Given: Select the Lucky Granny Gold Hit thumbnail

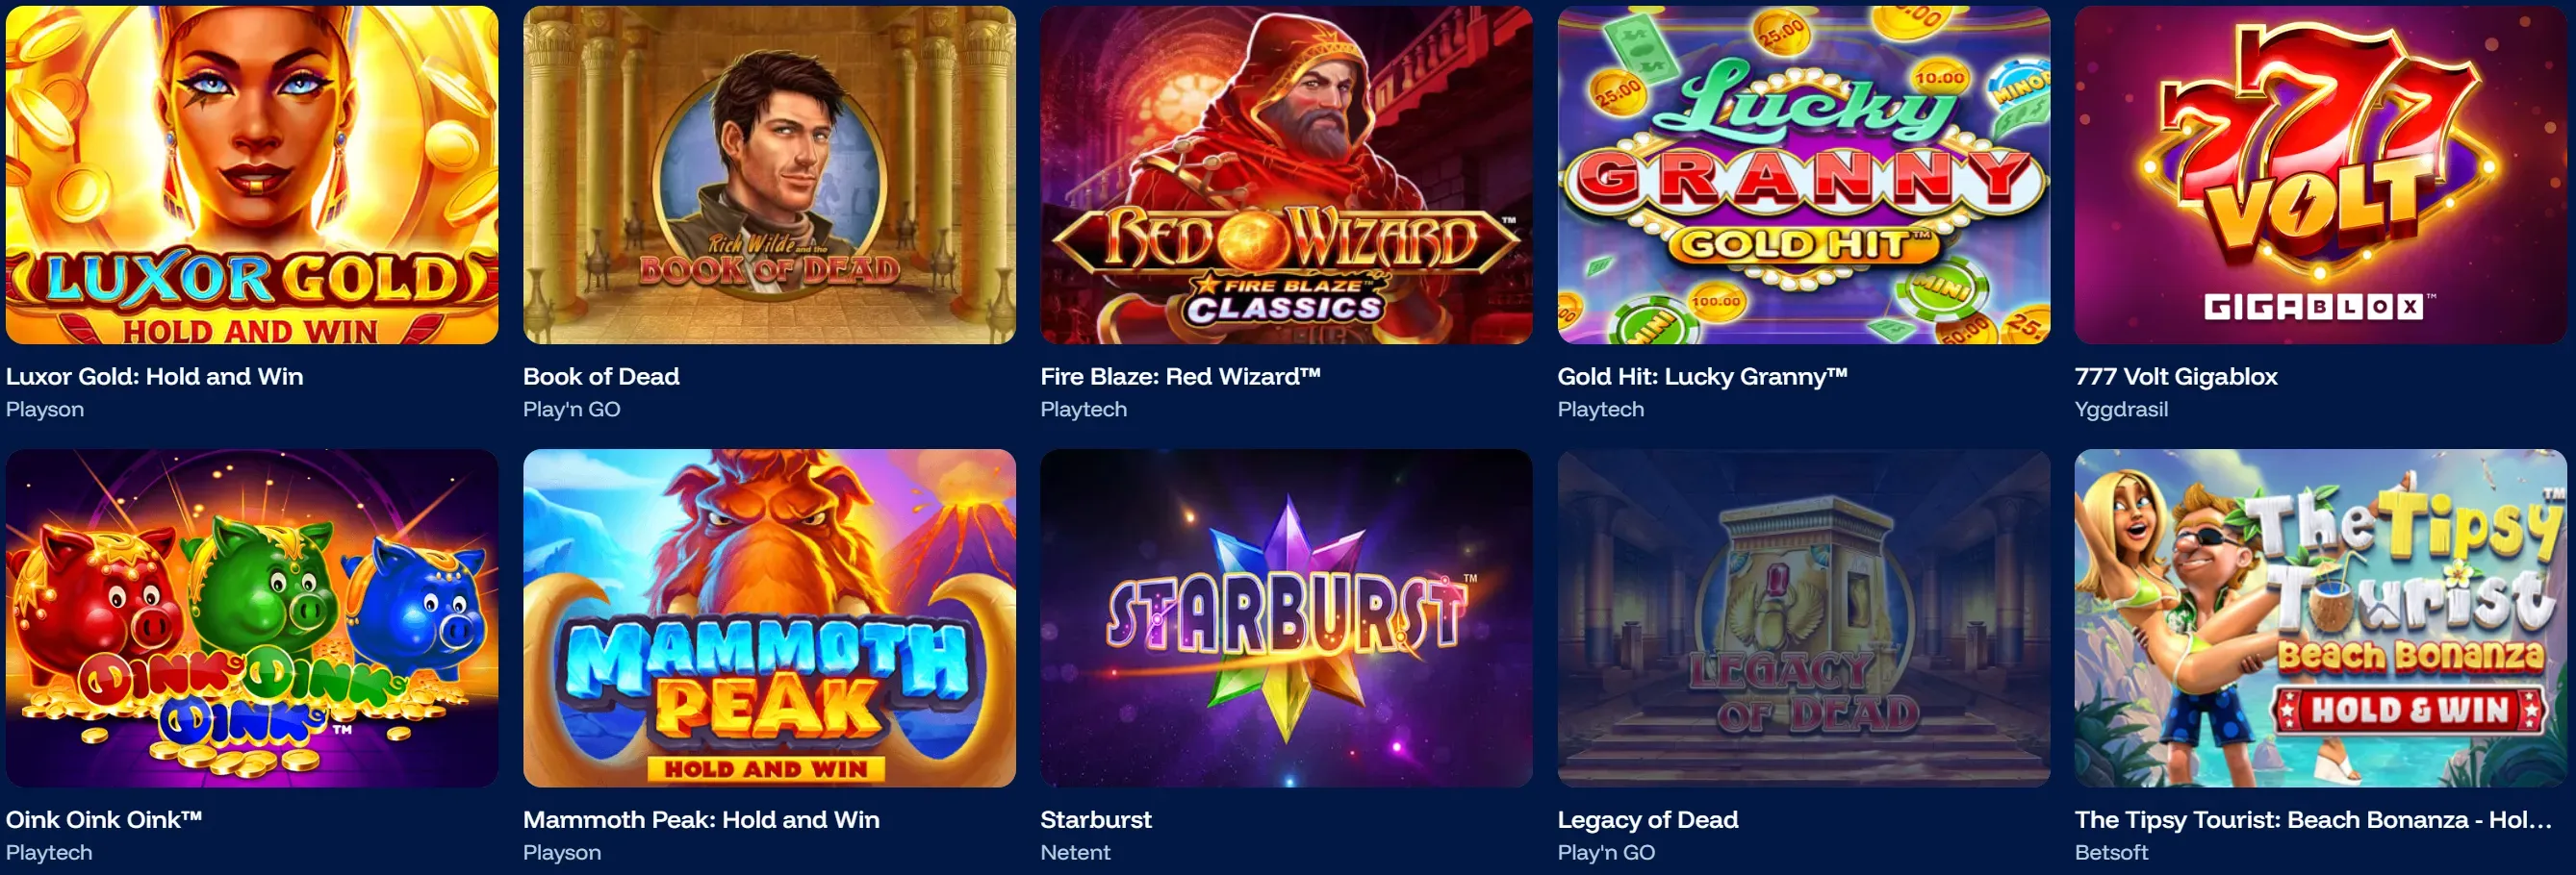Looking at the screenshot, I should [x=1803, y=175].
